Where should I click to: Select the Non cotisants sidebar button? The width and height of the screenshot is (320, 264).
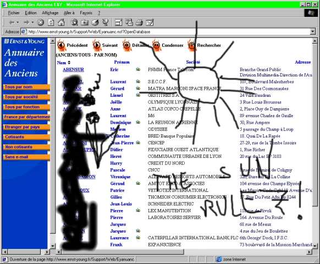pyautogui.click(x=26, y=147)
